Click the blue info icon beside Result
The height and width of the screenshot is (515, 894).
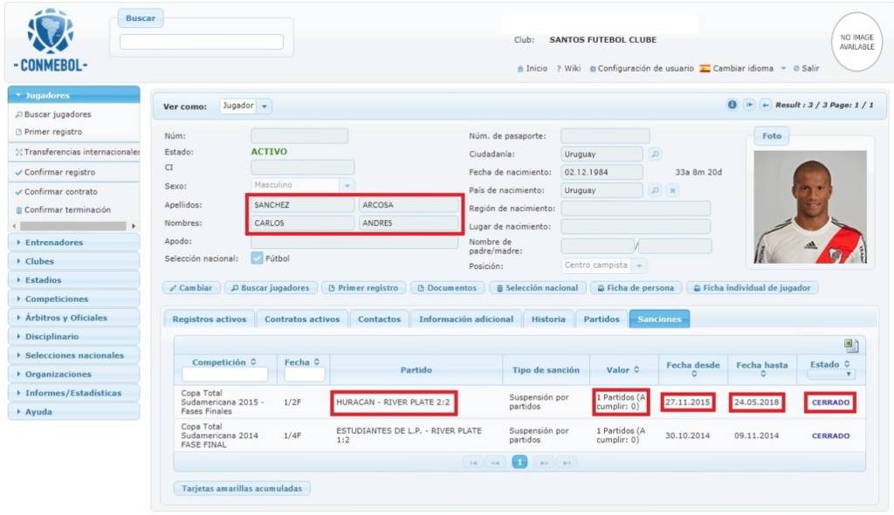pyautogui.click(x=732, y=105)
